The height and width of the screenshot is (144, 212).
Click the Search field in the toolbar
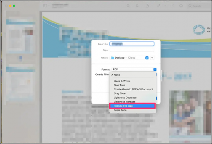tap(199, 6)
